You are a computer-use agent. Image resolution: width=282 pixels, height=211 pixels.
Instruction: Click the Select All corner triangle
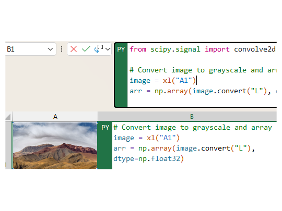[x=8, y=117]
